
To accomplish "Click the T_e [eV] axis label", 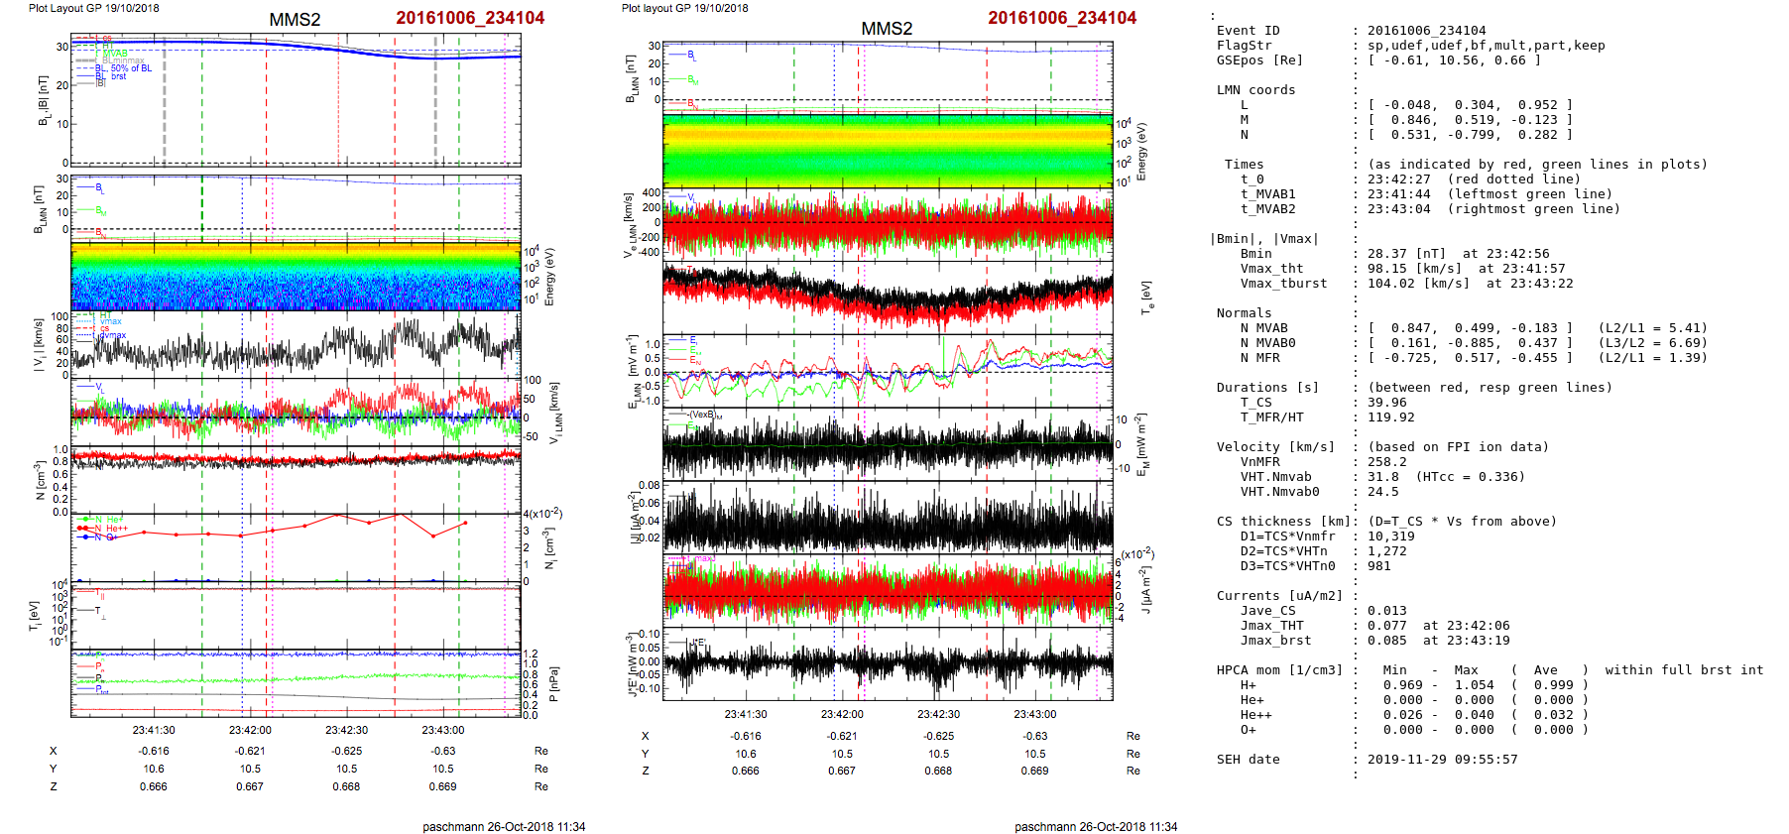I will [x=1146, y=297].
